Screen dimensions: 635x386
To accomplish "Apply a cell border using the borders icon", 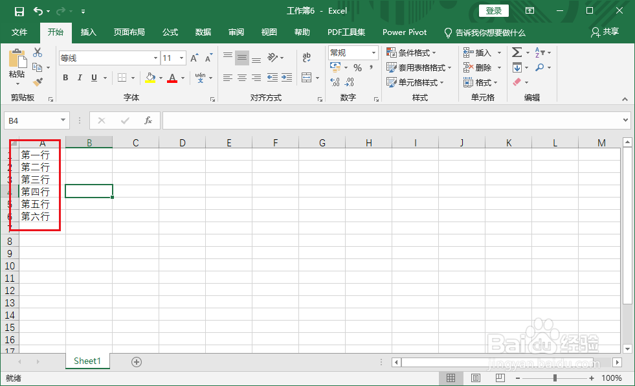I will click(x=122, y=77).
